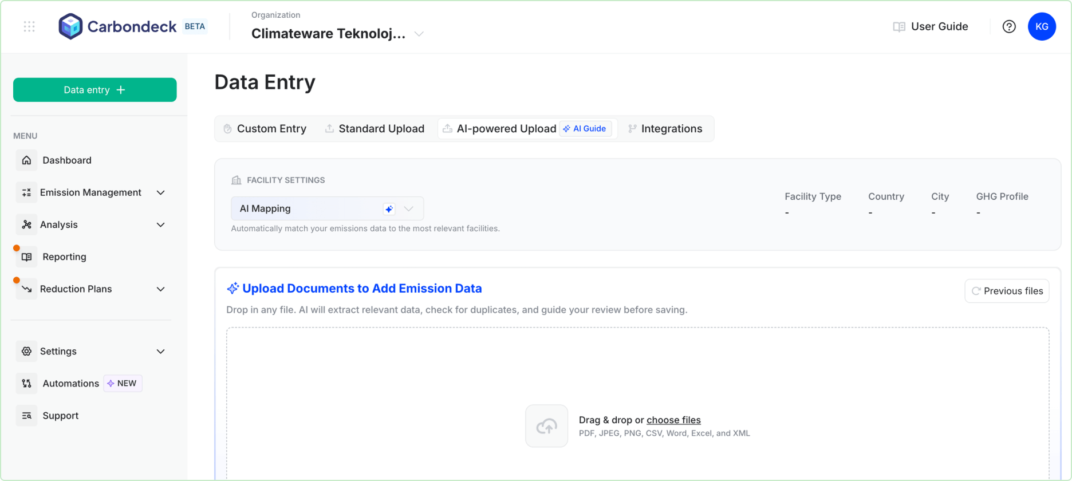Expand the Emission Management submenu
The image size is (1072, 481).
tap(161, 193)
